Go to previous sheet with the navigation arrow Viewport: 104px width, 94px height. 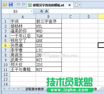coord(9,89)
